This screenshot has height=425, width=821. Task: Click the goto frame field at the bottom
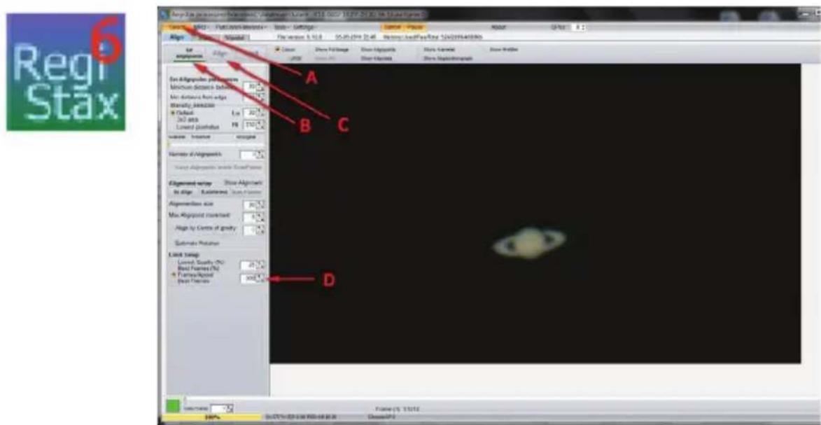pos(223,407)
